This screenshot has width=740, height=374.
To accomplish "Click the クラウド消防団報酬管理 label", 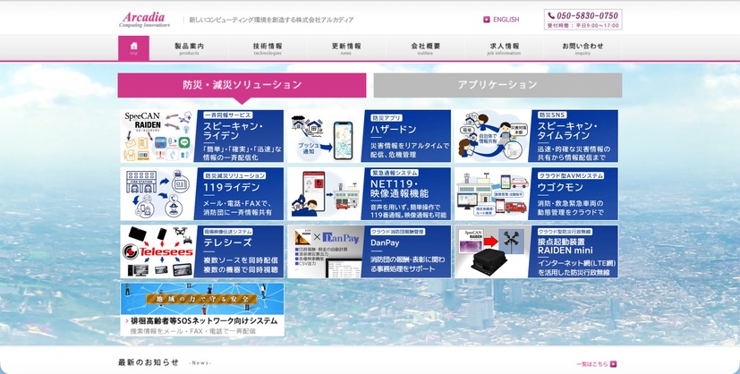I will click(397, 232).
